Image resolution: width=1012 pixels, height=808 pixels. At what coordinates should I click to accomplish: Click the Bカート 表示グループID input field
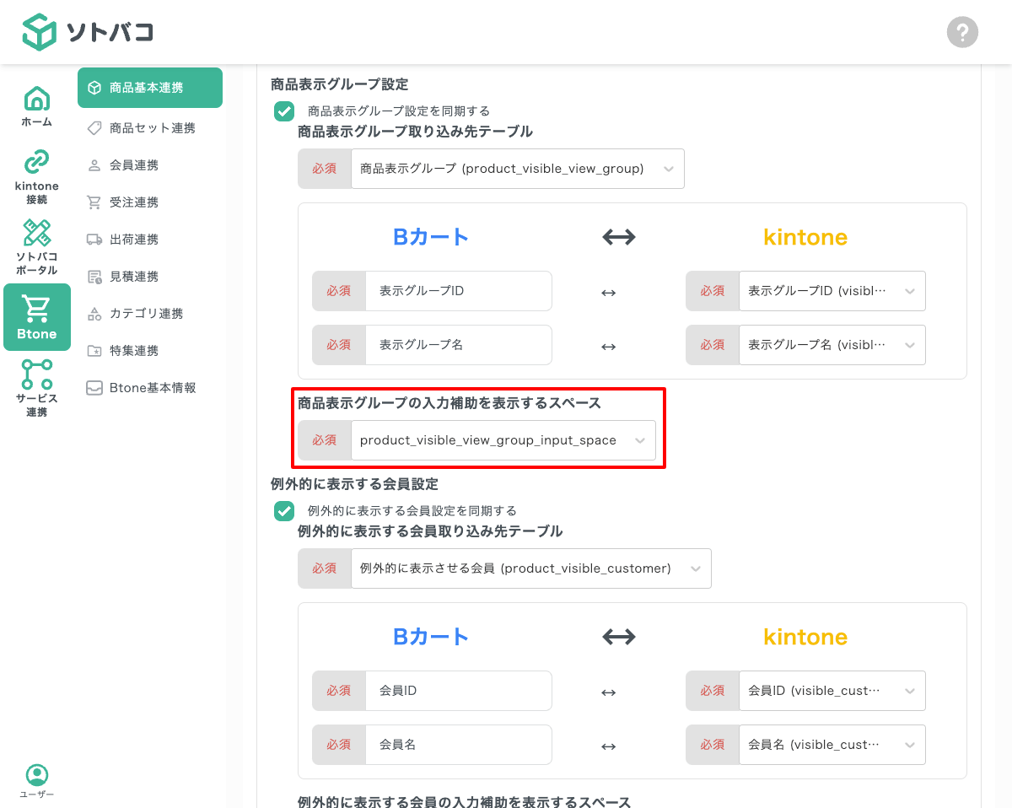tap(459, 291)
